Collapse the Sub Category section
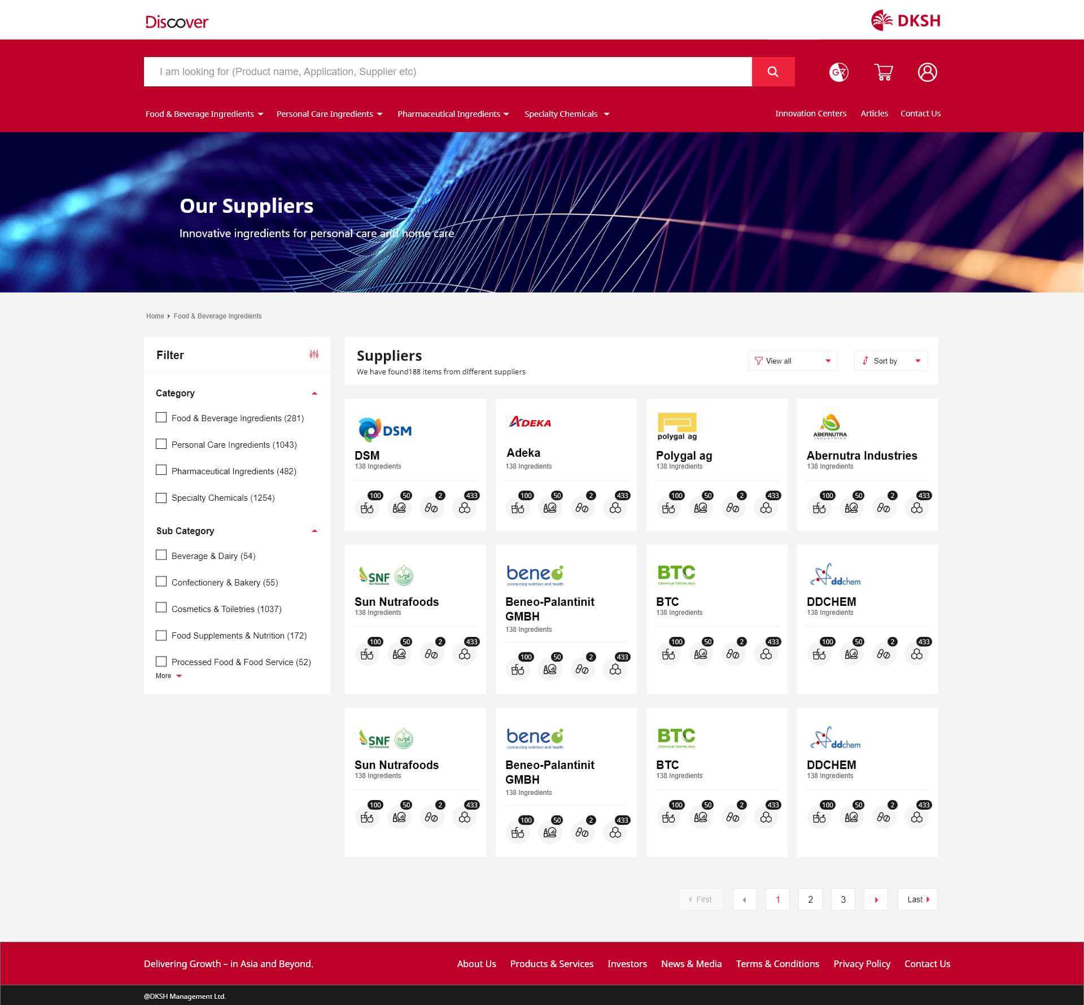This screenshot has height=1005, width=1084. click(x=314, y=531)
